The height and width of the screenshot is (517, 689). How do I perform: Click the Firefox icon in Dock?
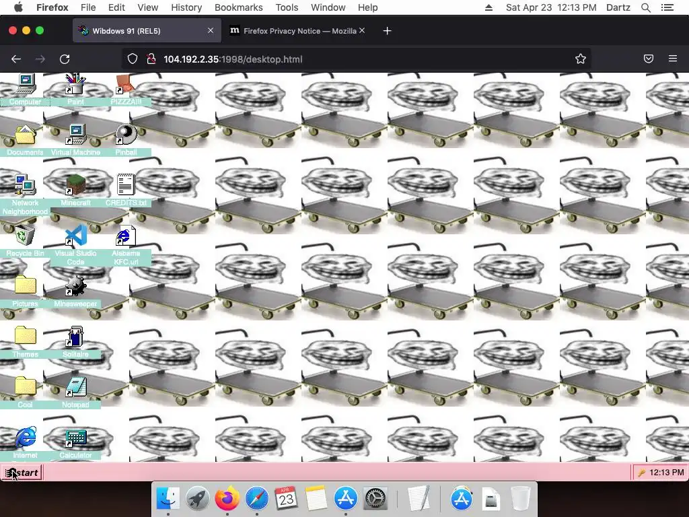click(227, 499)
